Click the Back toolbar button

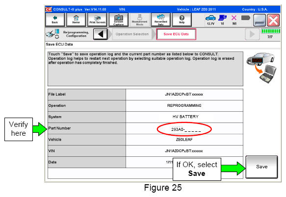click(x=55, y=20)
